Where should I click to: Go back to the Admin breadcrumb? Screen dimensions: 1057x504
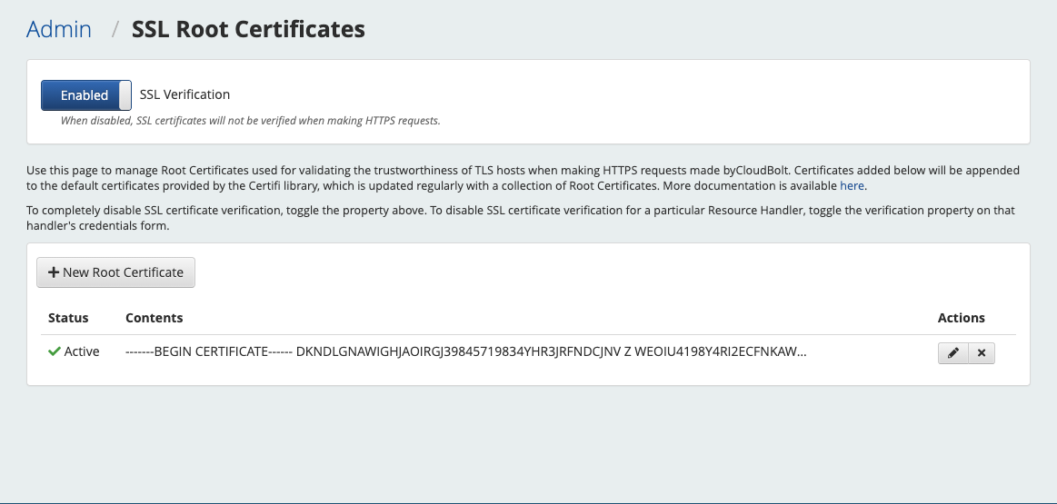tap(59, 29)
